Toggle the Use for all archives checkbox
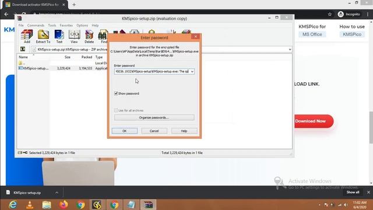 pyautogui.click(x=116, y=110)
